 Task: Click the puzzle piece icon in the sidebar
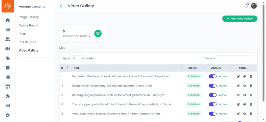tap(8, 96)
